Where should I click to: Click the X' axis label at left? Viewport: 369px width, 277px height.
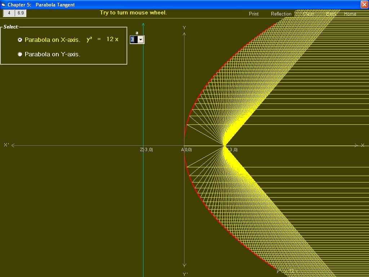click(6, 145)
